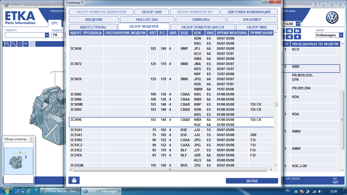Switch to ОБЗОР НОМЕРОВ ШАССИ tab
This screenshot has height=195, width=347.
[x=202, y=27]
